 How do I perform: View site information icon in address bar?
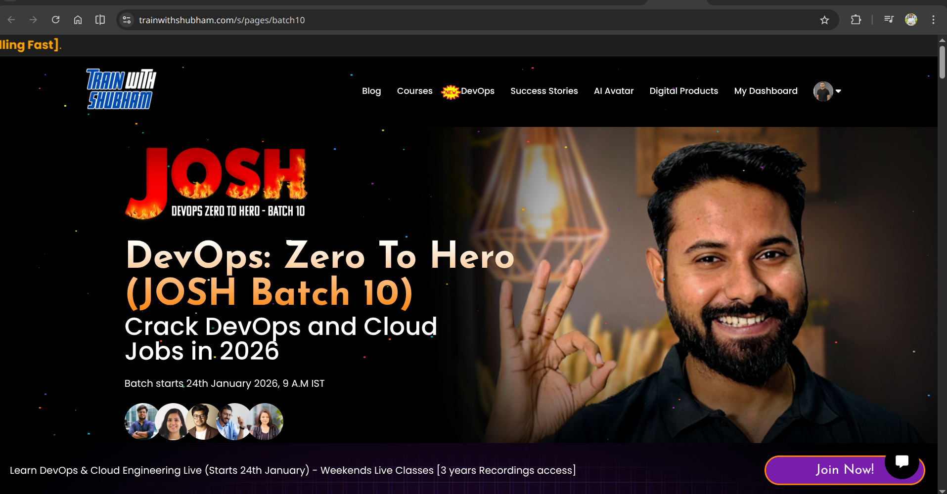click(127, 20)
